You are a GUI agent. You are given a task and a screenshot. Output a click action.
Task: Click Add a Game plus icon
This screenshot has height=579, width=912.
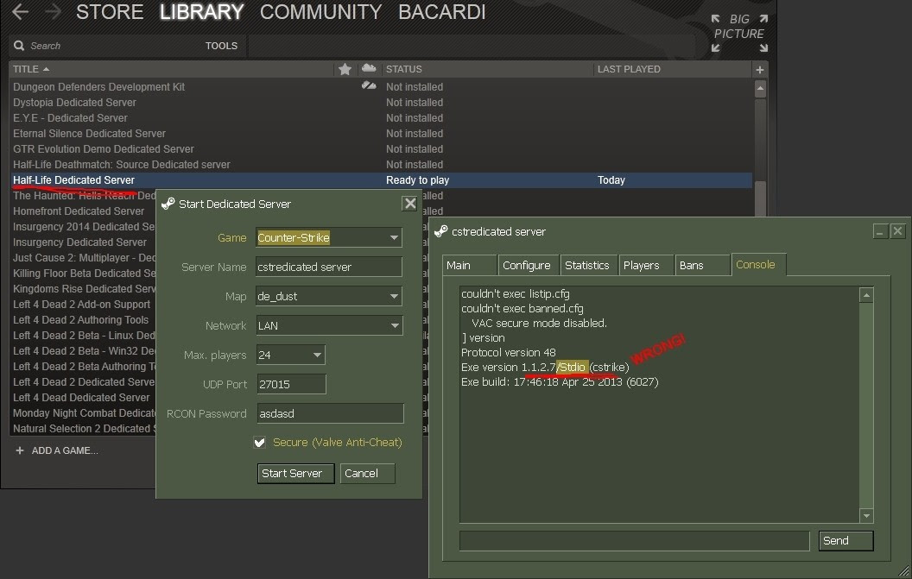coord(20,450)
